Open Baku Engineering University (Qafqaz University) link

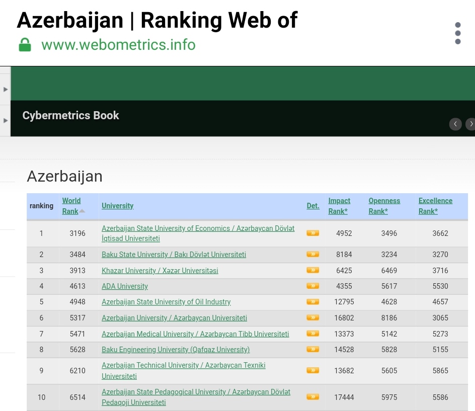click(x=176, y=350)
